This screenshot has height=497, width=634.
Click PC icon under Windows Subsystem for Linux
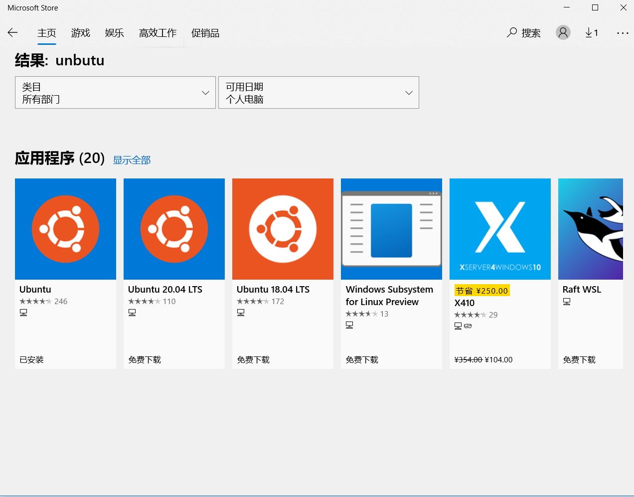(349, 325)
